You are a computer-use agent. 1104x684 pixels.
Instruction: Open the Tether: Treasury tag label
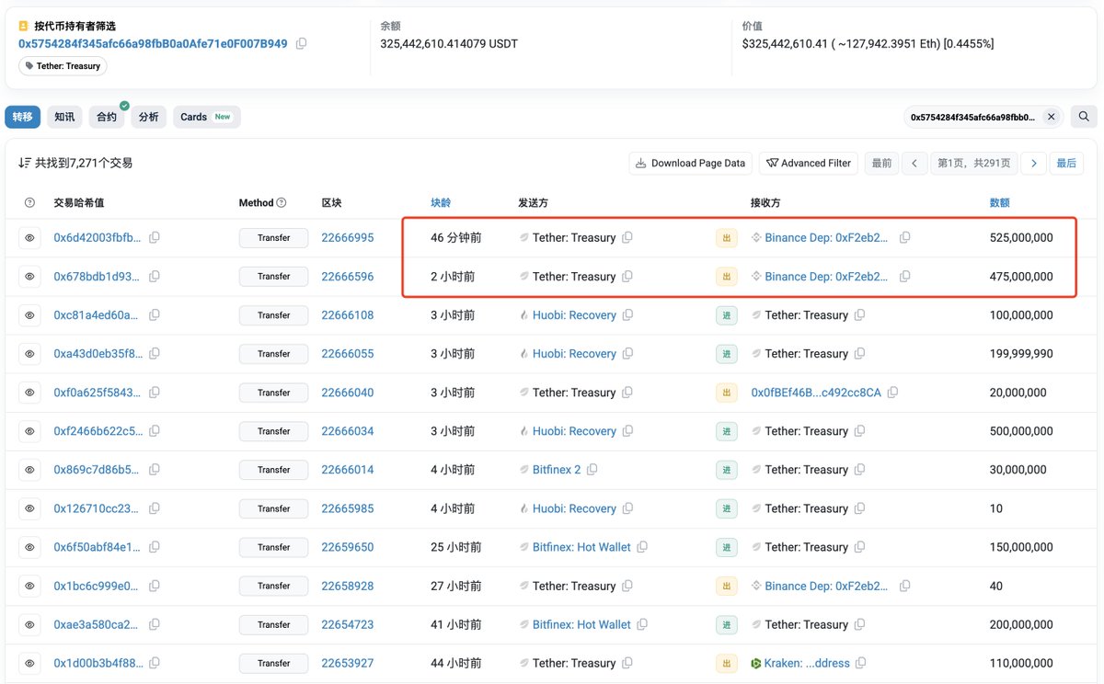63,66
